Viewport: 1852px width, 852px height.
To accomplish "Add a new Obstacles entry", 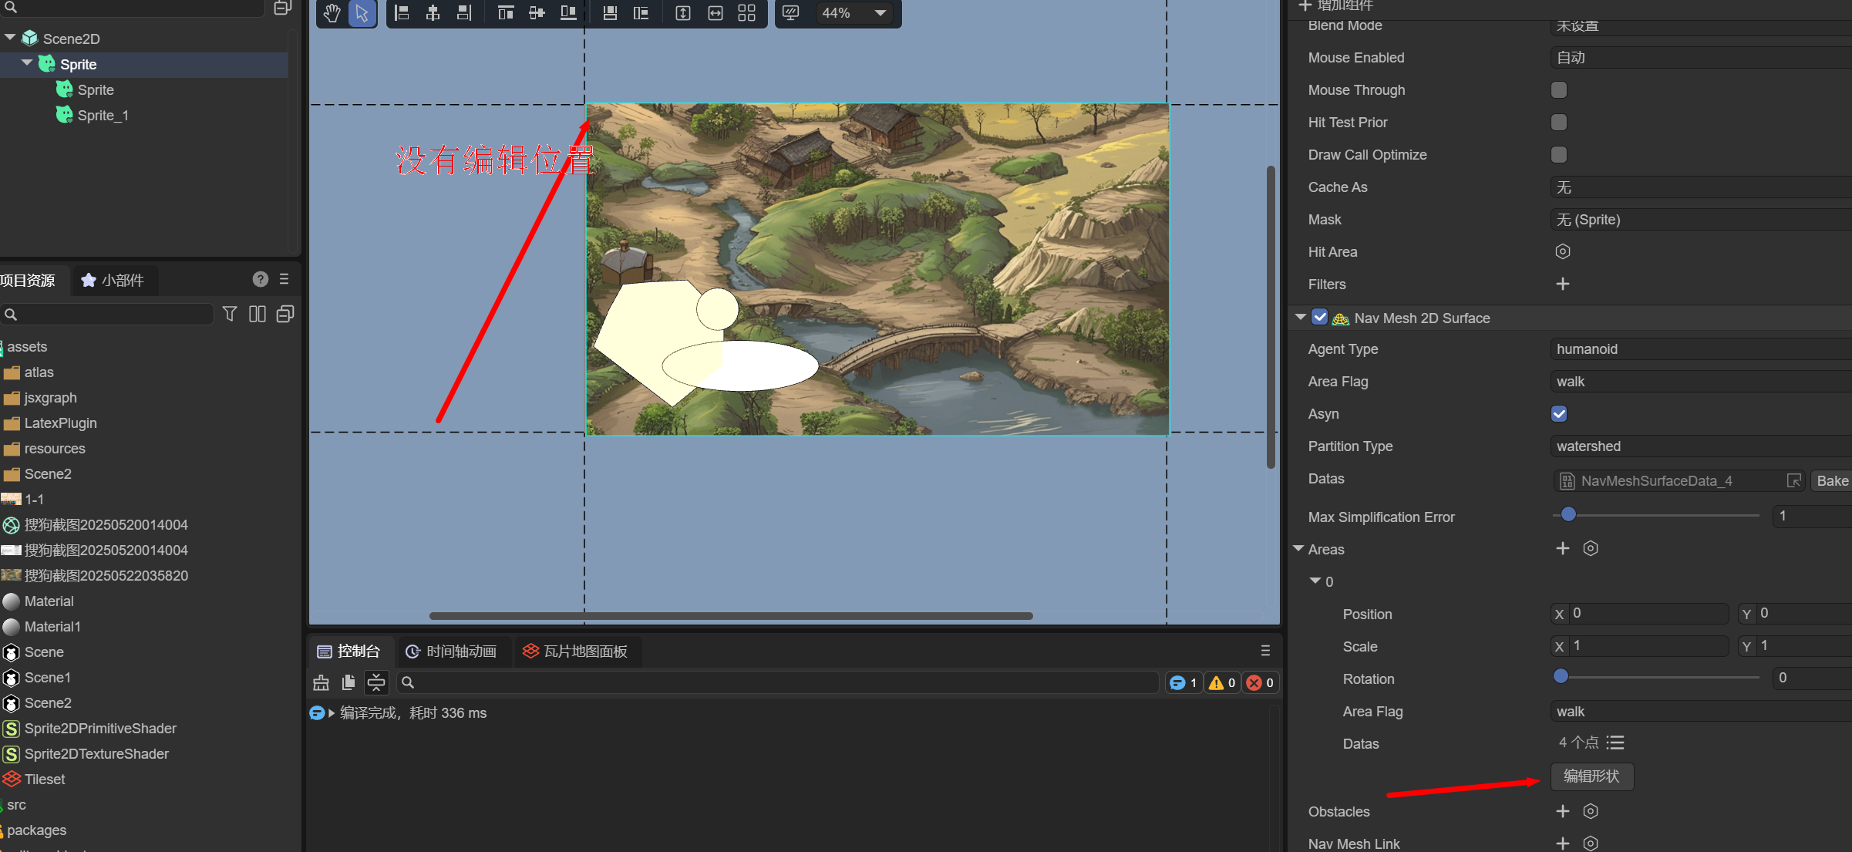I will click(1562, 811).
